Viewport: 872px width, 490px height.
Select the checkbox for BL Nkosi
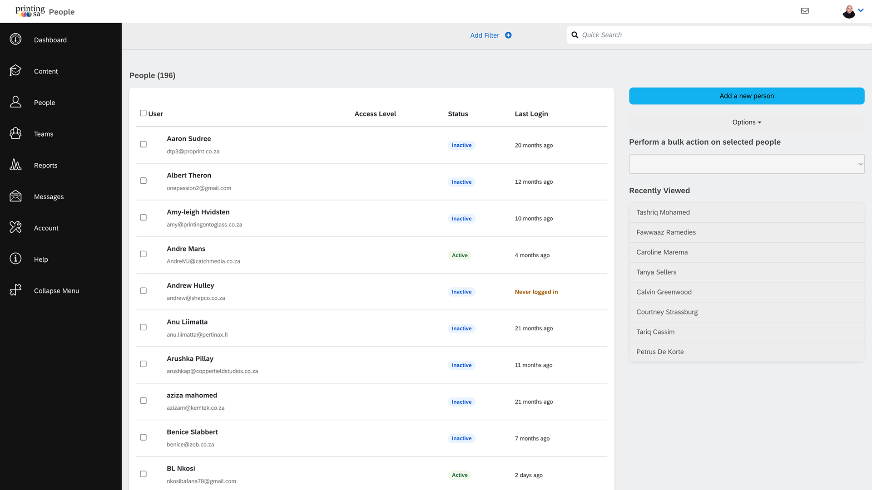pos(143,474)
